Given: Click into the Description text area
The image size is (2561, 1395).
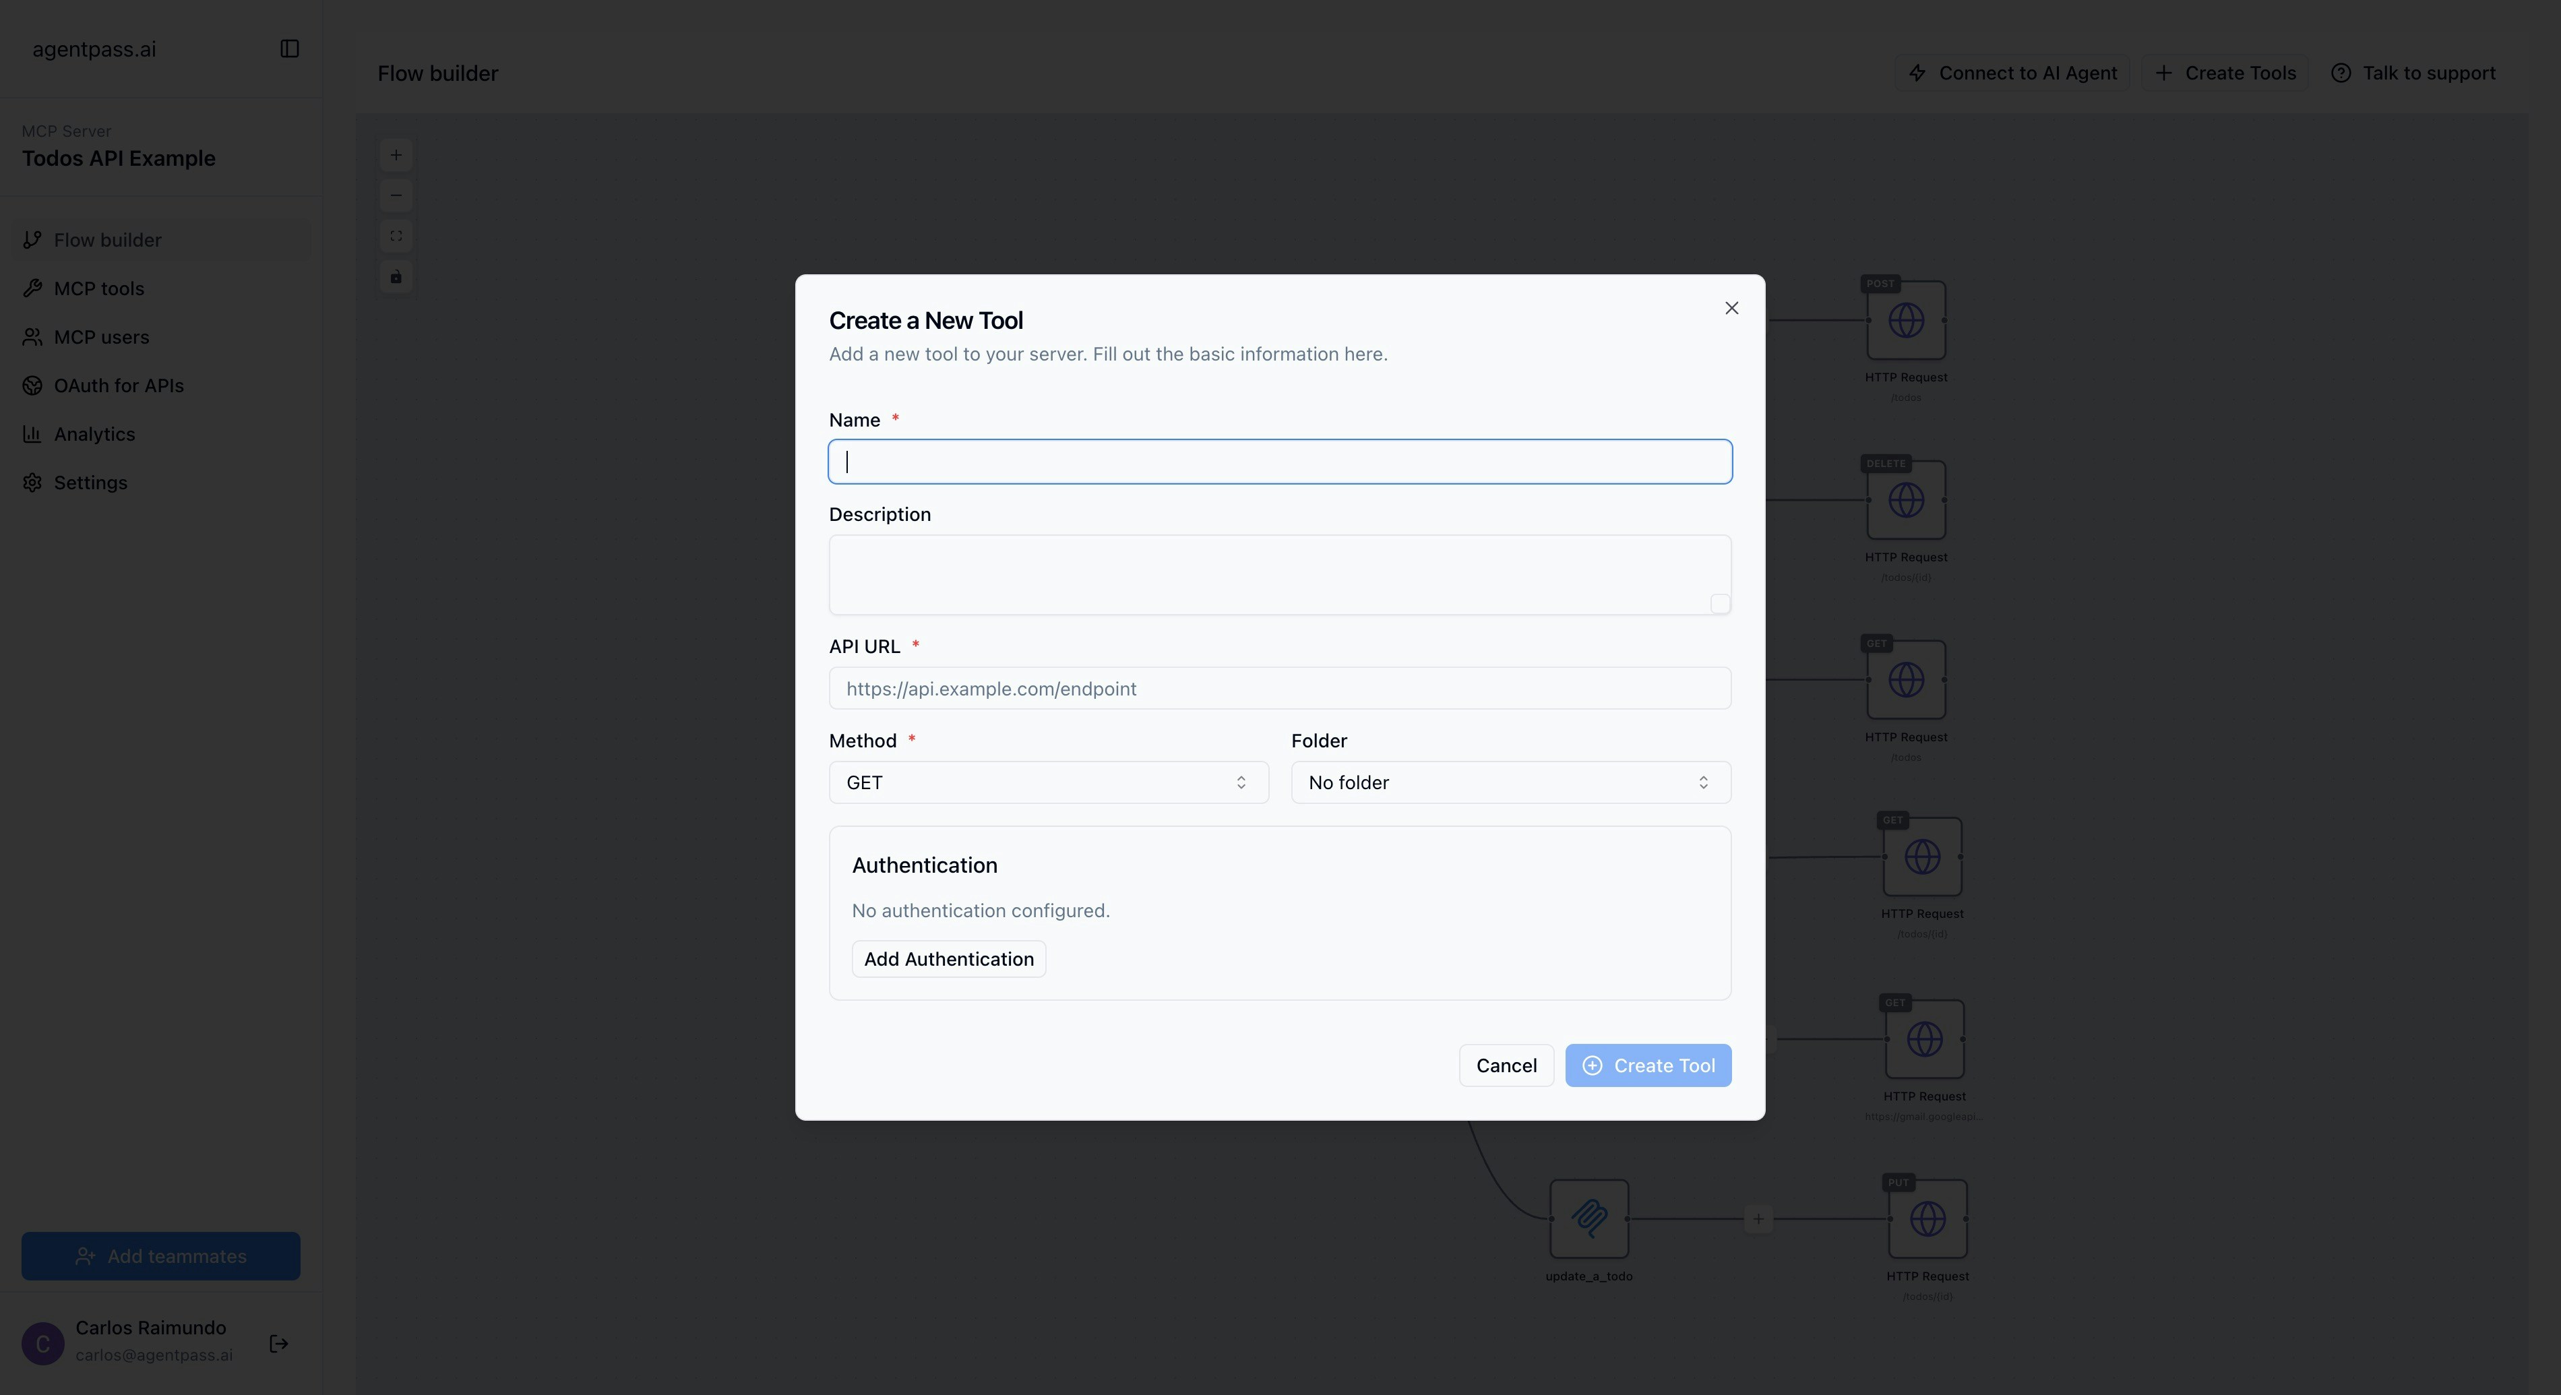Looking at the screenshot, I should (1280, 573).
